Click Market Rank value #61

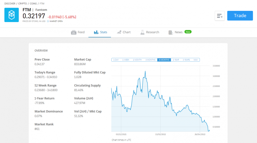(x=37, y=129)
